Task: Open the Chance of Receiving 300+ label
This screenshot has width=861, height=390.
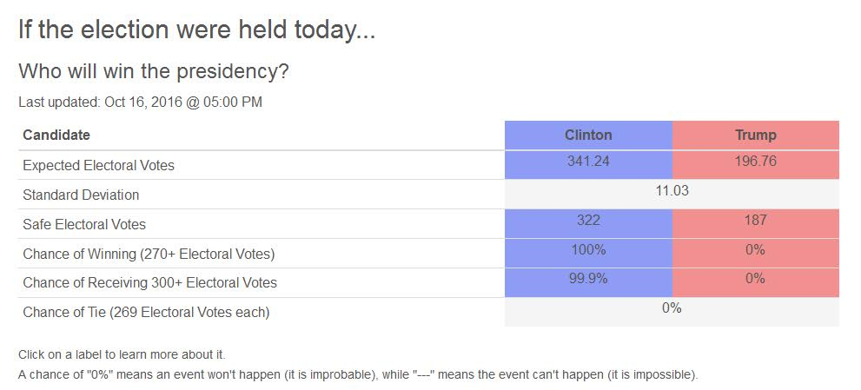Action: (x=150, y=282)
